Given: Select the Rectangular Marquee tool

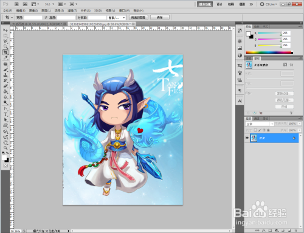Looking at the screenshot, I should click(5, 36).
